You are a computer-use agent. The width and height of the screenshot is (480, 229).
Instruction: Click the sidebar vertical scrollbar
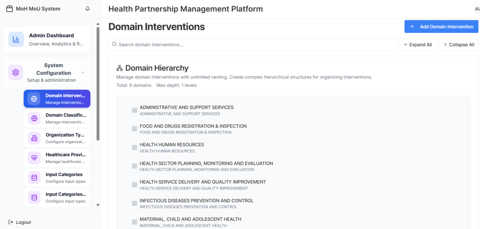pos(97,84)
